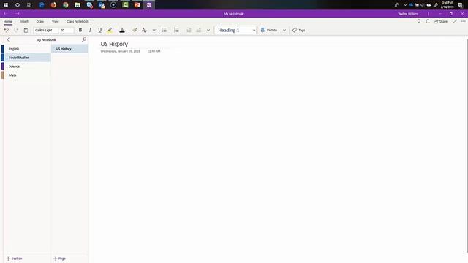Image resolution: width=468 pixels, height=263 pixels.
Task: Open the Class Notebook tab
Action: click(78, 21)
